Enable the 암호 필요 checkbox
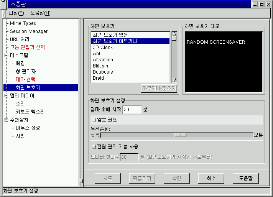This screenshot has width=273, height=197. click(94, 120)
